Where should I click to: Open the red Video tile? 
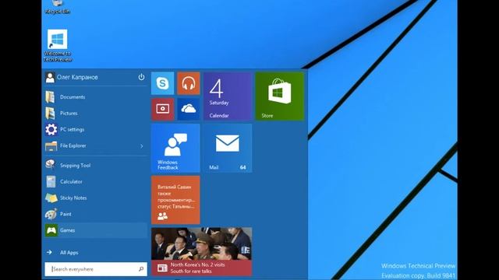163,109
